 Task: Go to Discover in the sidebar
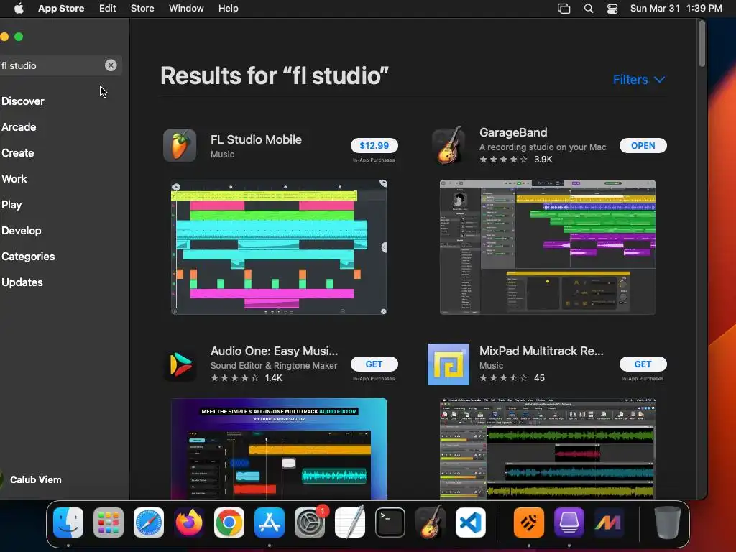point(22,101)
